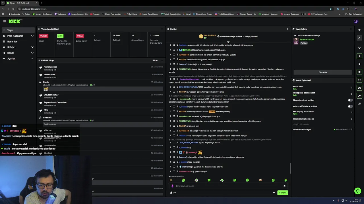Screen dimensions: 364x204
Task: Open the Youtube bookmark
Action: click(x=95, y=14)
